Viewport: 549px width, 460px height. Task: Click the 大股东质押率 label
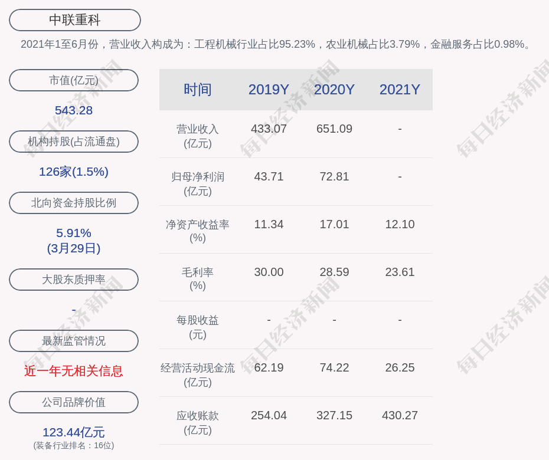(74, 280)
